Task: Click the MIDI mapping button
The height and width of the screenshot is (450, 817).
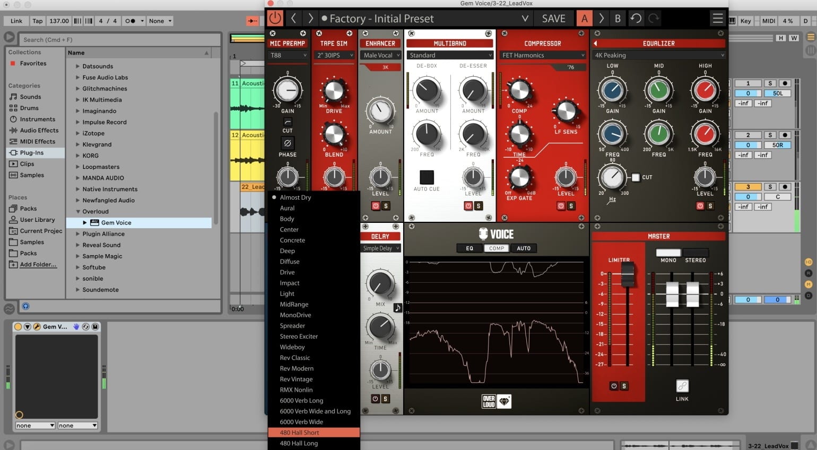Action: pos(769,21)
